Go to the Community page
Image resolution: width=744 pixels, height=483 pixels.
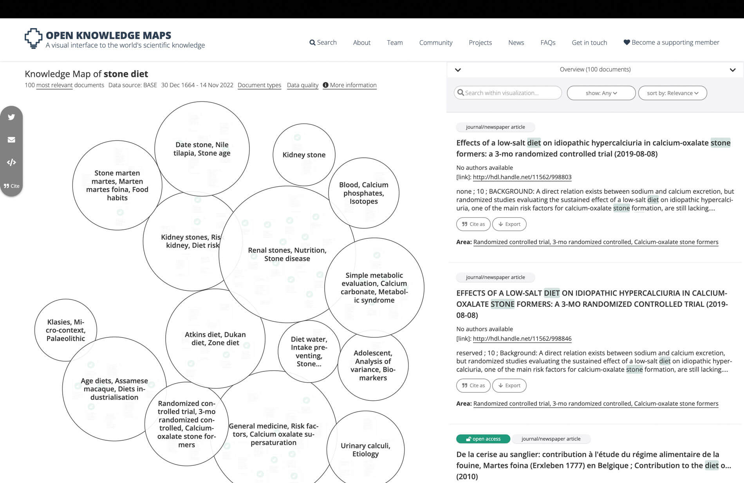(x=435, y=42)
